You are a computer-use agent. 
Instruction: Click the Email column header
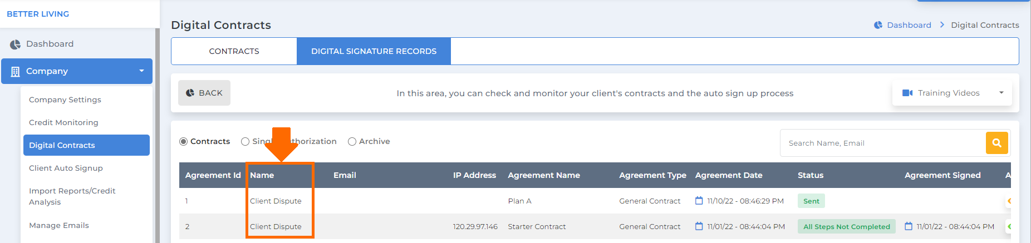point(345,175)
